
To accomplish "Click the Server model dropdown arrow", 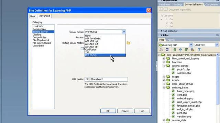I will click(124, 32).
